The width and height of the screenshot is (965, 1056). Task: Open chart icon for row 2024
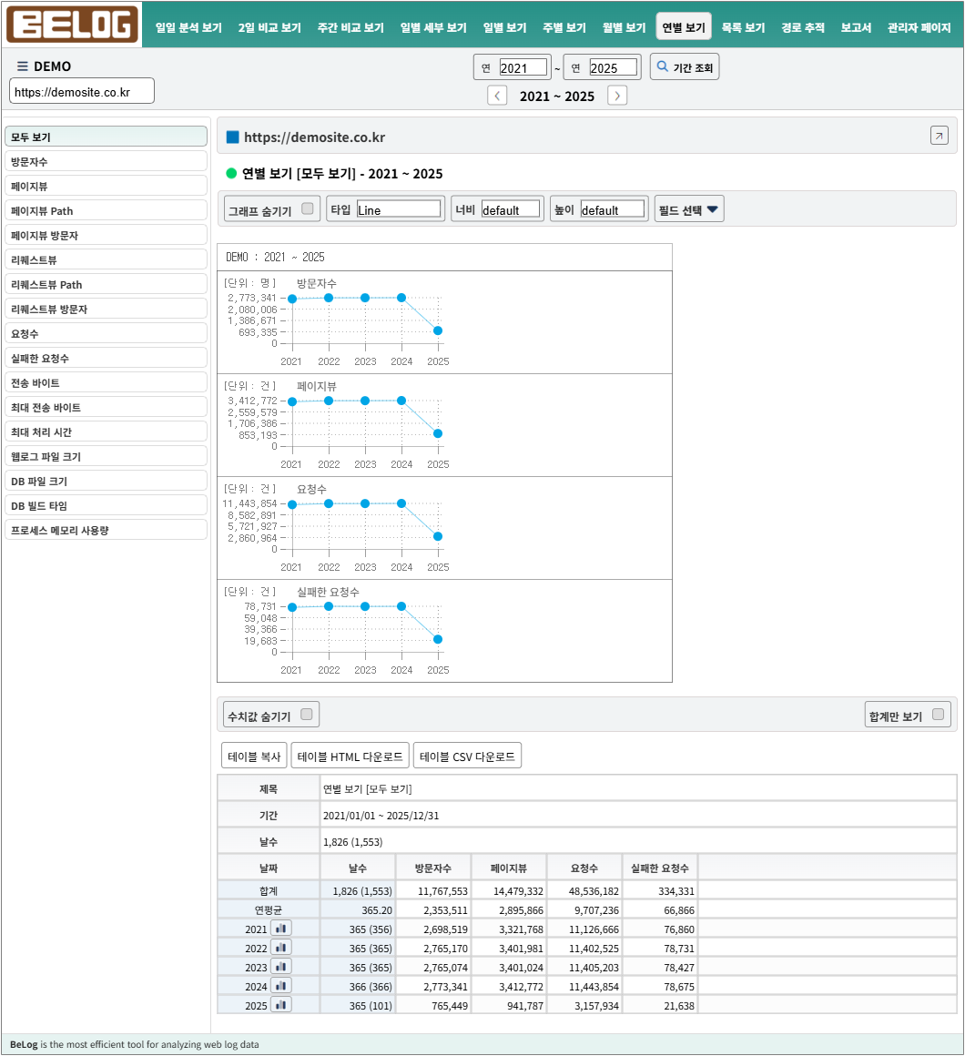[x=280, y=986]
